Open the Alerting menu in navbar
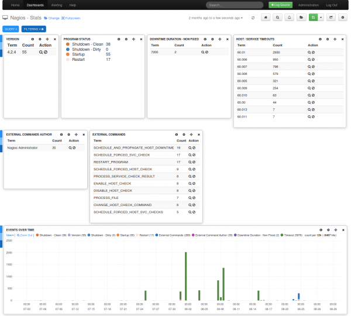 point(57,5)
